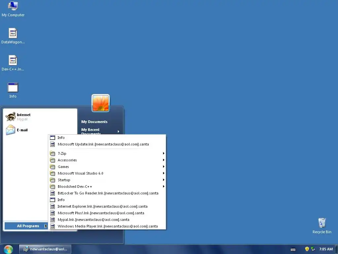The width and height of the screenshot is (338, 254).
Task: Open the Accessories menu entry
Action: click(107, 160)
